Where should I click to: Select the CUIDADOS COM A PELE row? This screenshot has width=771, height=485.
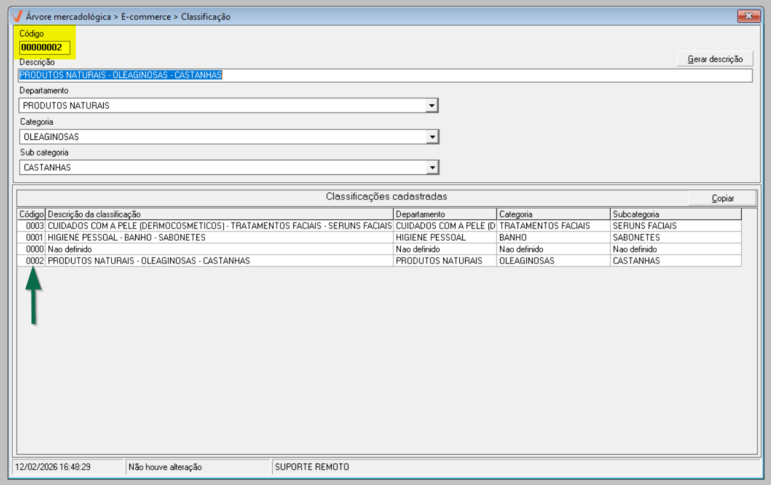[219, 226]
